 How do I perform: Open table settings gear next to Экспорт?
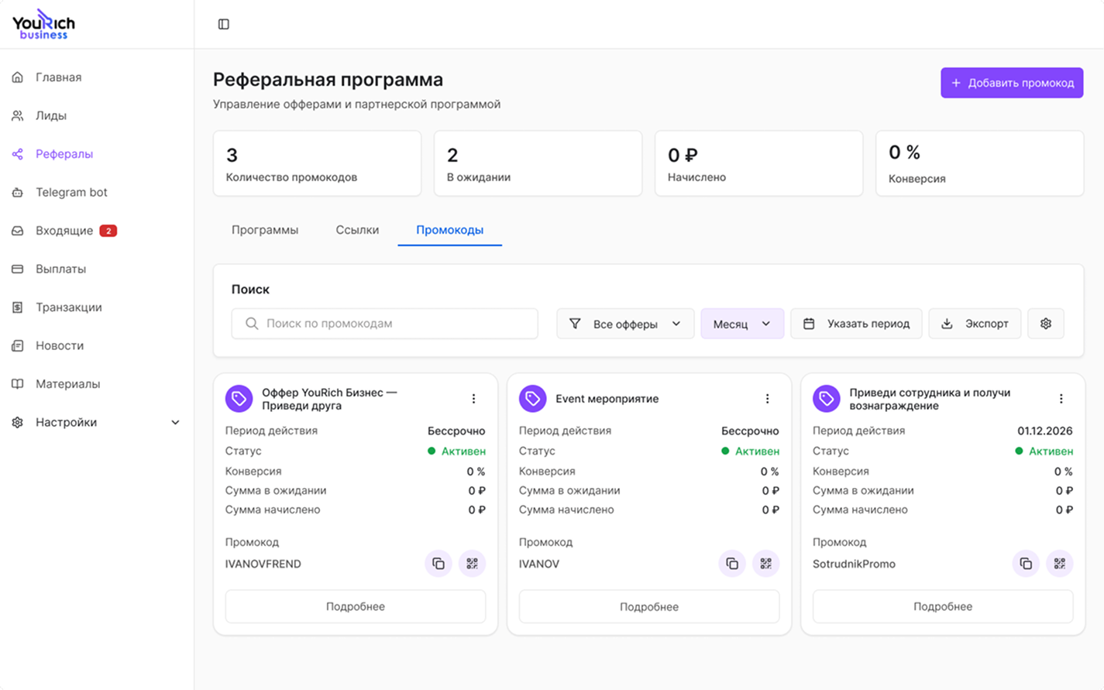[x=1046, y=323]
